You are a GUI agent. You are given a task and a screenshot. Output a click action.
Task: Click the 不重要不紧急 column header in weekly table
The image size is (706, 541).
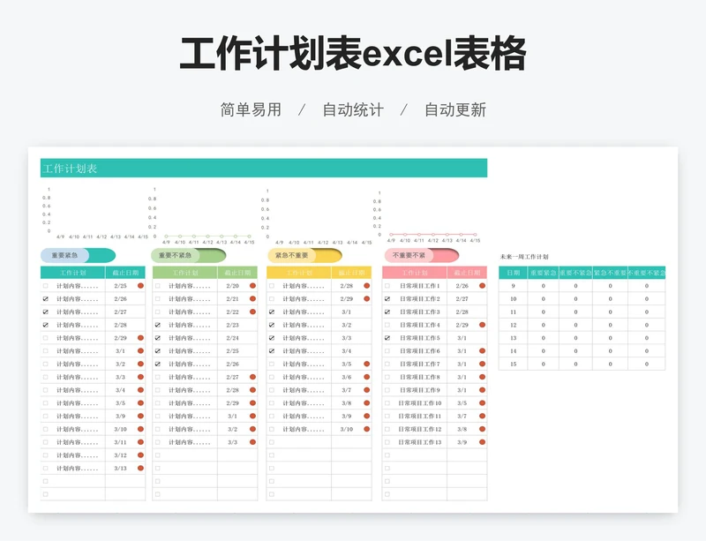(647, 273)
